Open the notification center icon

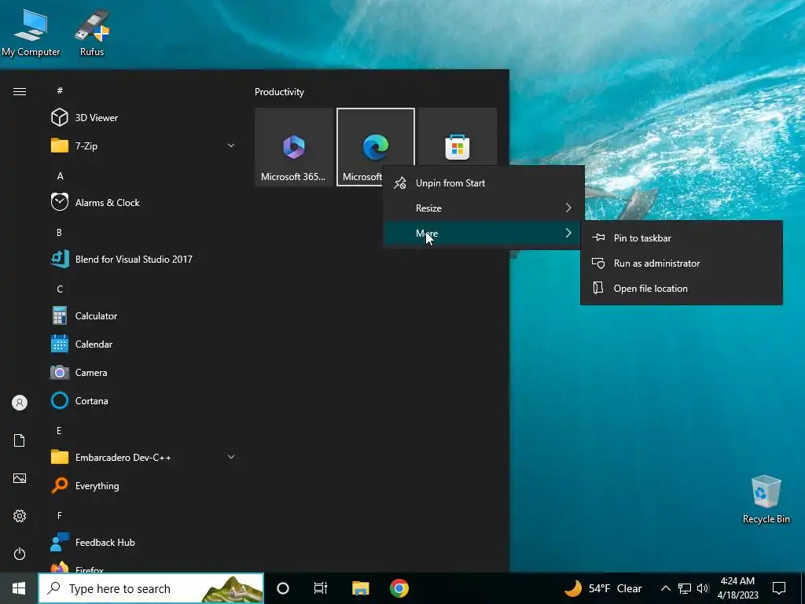[779, 588]
